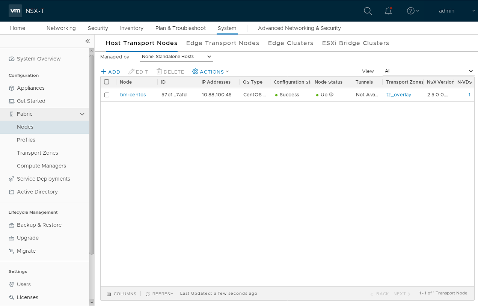Sort by IP Addresses column header
Image resolution: width=478 pixels, height=306 pixels.
(x=216, y=82)
